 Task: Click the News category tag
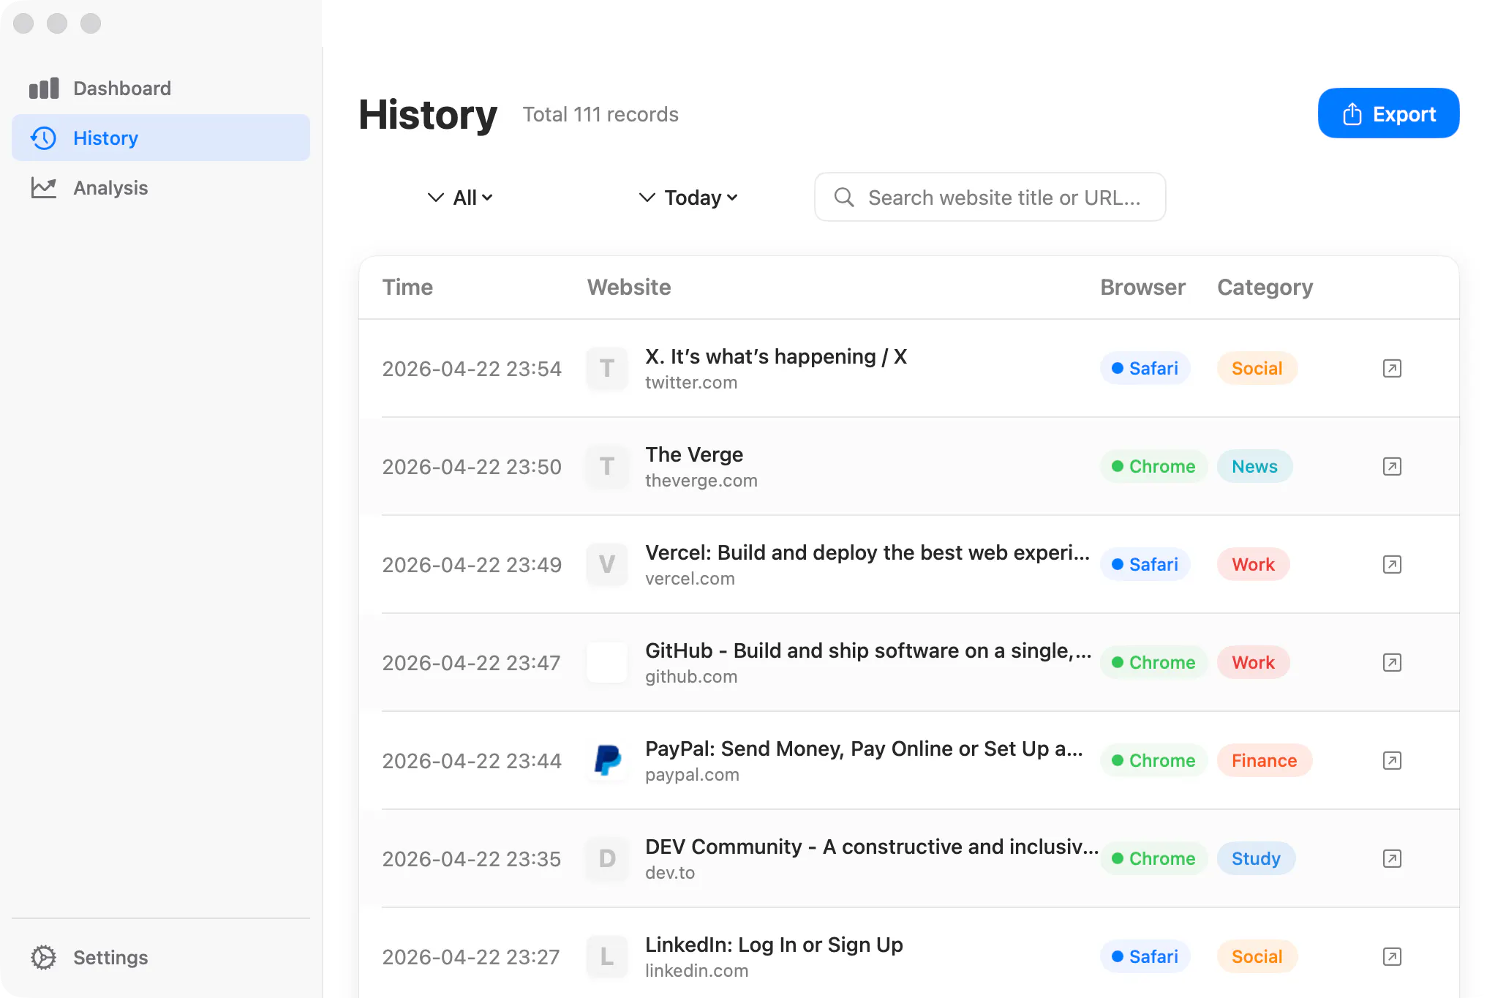point(1254,467)
